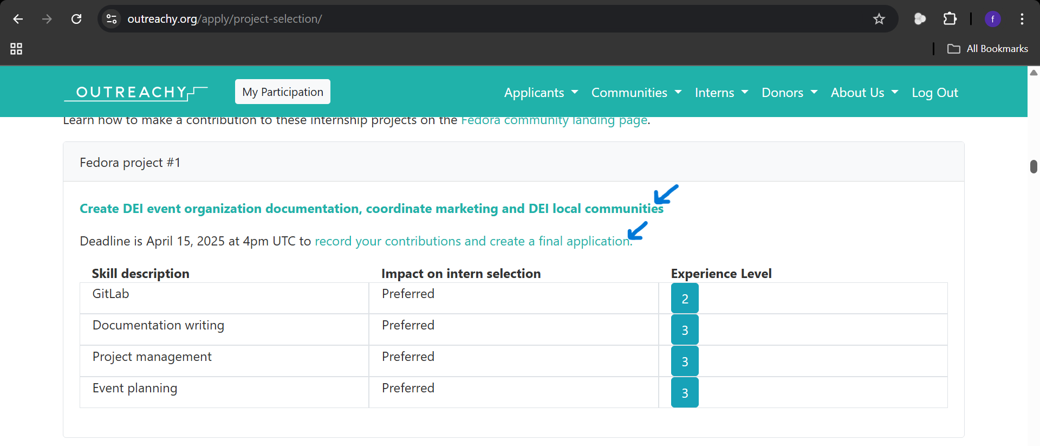Expand the Communities dropdown menu
The height and width of the screenshot is (446, 1040).
click(636, 93)
